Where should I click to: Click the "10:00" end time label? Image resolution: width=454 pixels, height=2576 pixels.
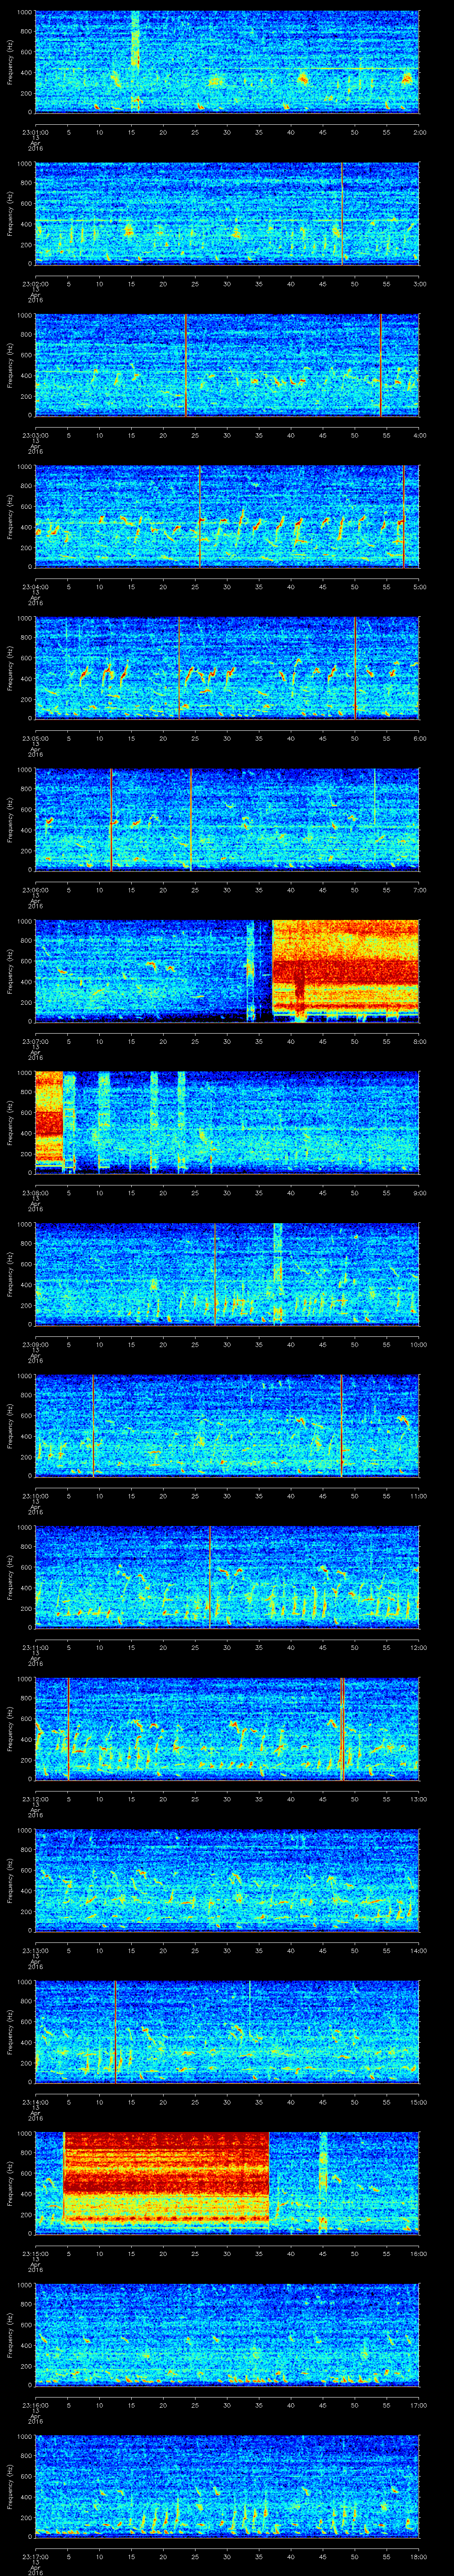[419, 1344]
